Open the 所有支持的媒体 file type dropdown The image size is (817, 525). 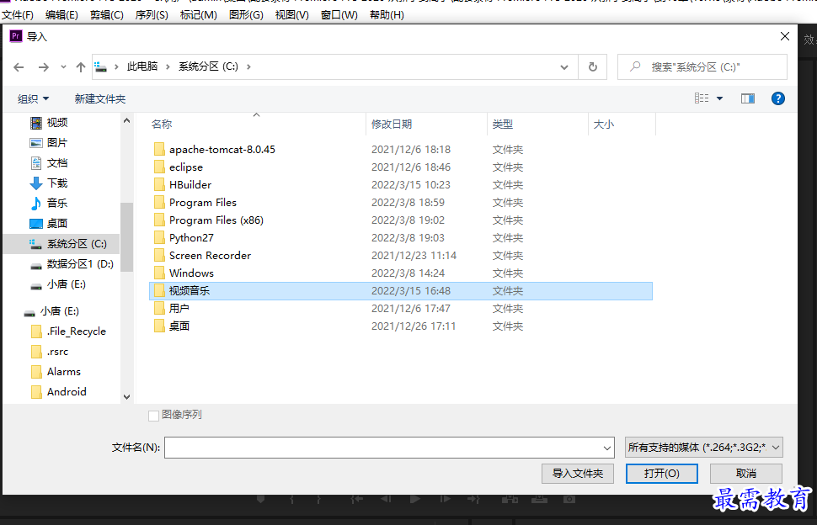click(703, 448)
